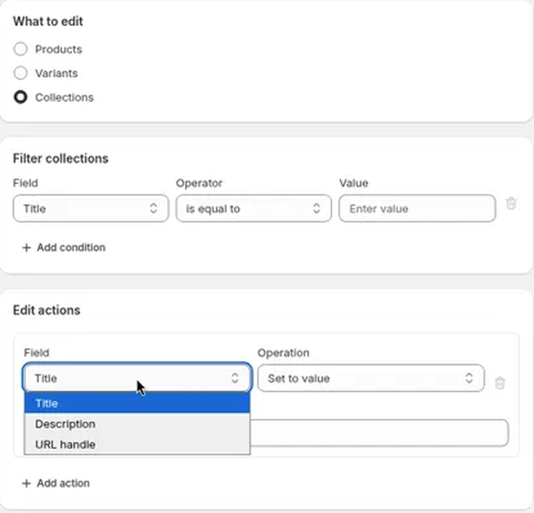534x513 pixels.
Task: Open the Operation dropdown Set to value
Action: coord(371,378)
